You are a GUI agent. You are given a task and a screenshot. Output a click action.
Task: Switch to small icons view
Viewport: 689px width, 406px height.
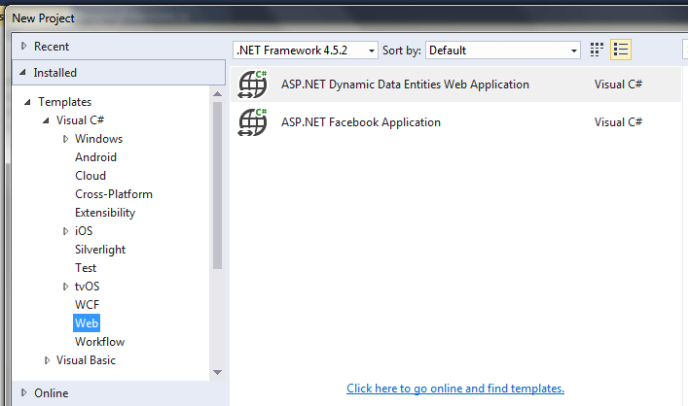click(598, 50)
